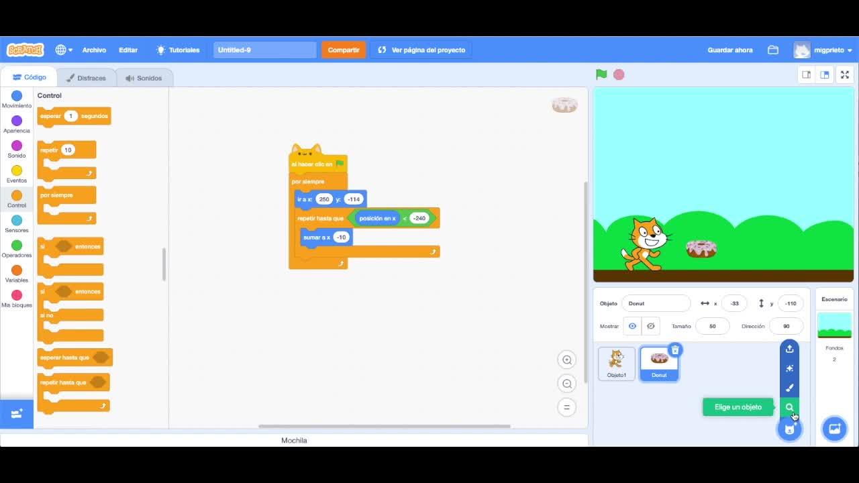Screen dimensions: 859x483
Task: Zoom out on the code workspace
Action: pos(567,384)
